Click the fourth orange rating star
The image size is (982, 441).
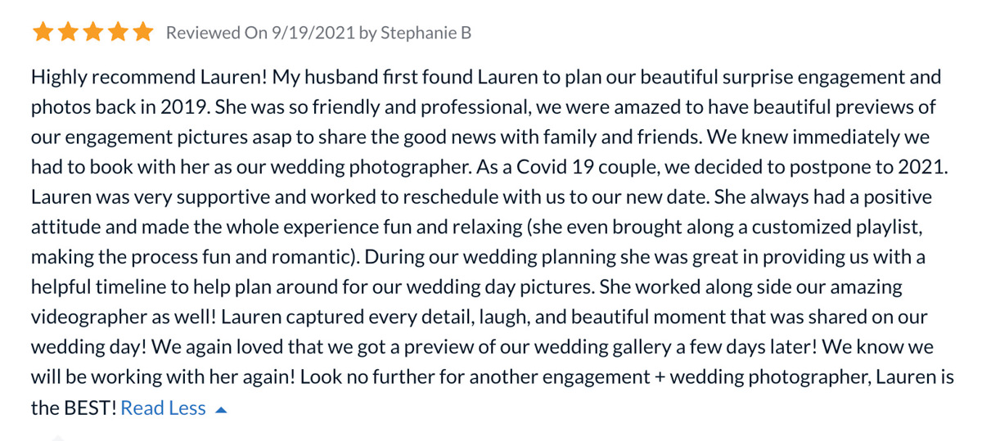117,33
